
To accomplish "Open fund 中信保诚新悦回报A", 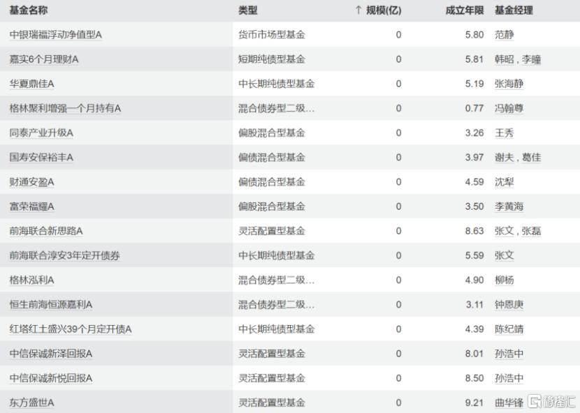I will coord(51,378).
